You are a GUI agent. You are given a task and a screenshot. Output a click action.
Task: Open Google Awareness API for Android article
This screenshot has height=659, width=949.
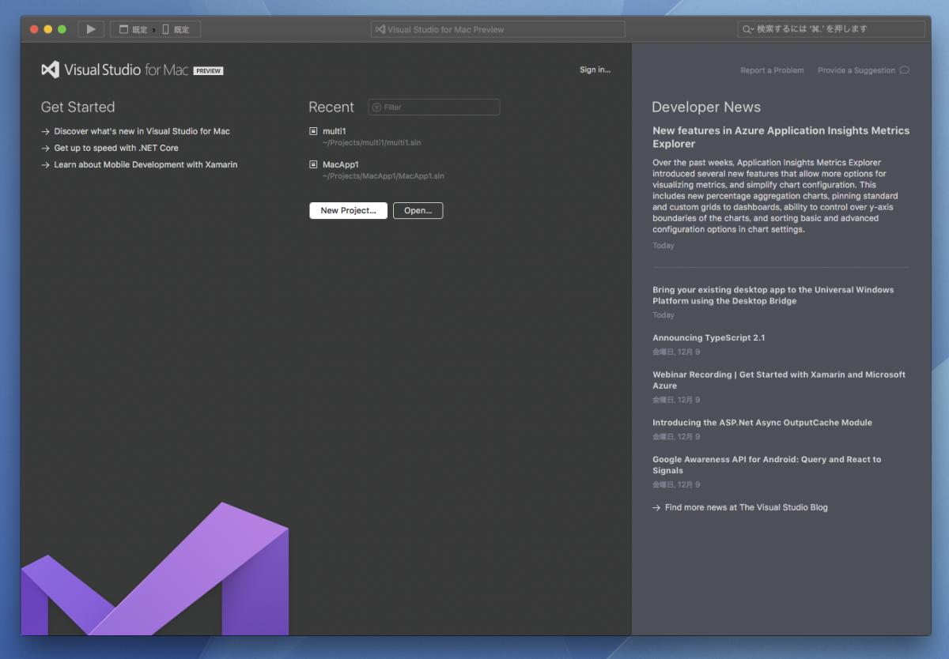pos(766,465)
